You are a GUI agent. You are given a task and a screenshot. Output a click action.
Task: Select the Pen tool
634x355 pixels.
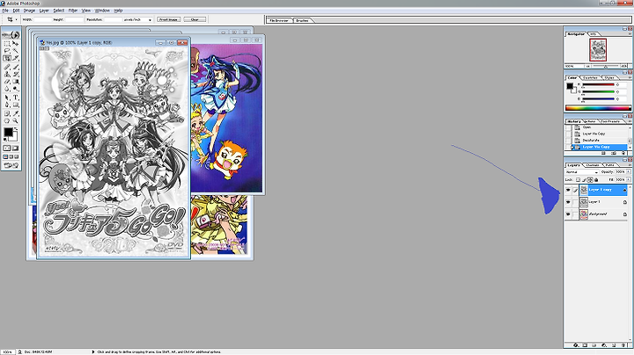6,105
